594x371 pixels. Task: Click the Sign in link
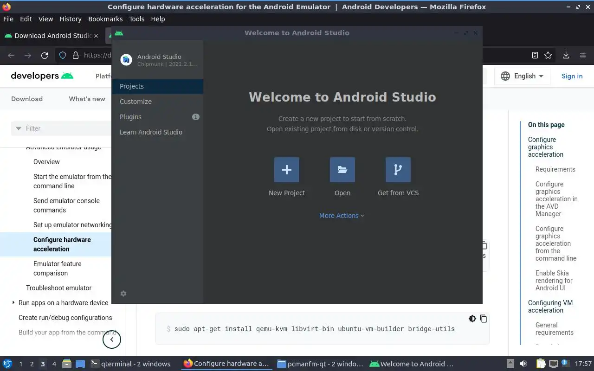[572, 76]
